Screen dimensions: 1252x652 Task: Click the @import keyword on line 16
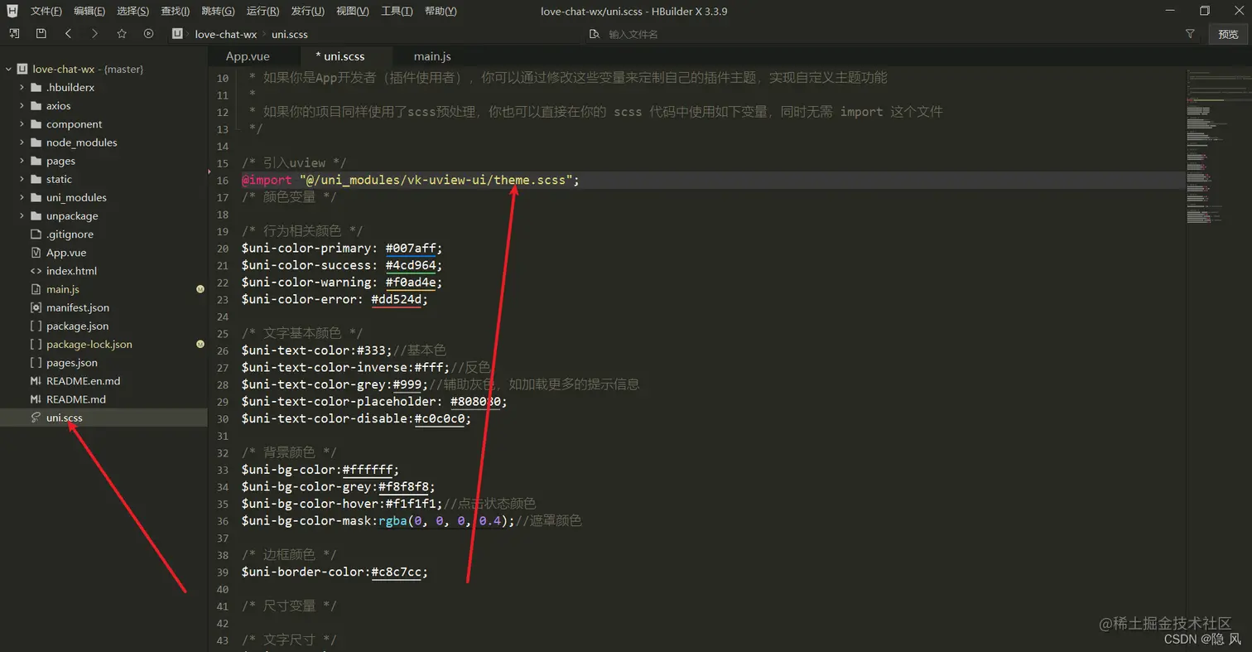(x=267, y=180)
